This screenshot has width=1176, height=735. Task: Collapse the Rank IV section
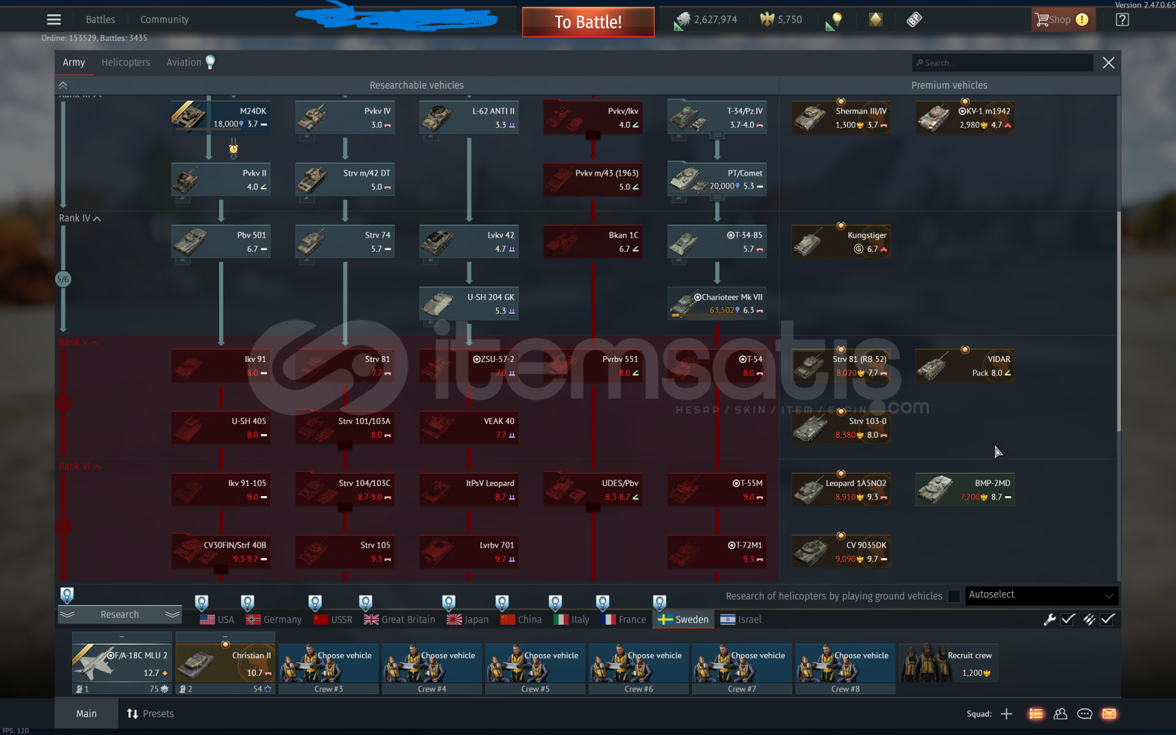click(80, 218)
